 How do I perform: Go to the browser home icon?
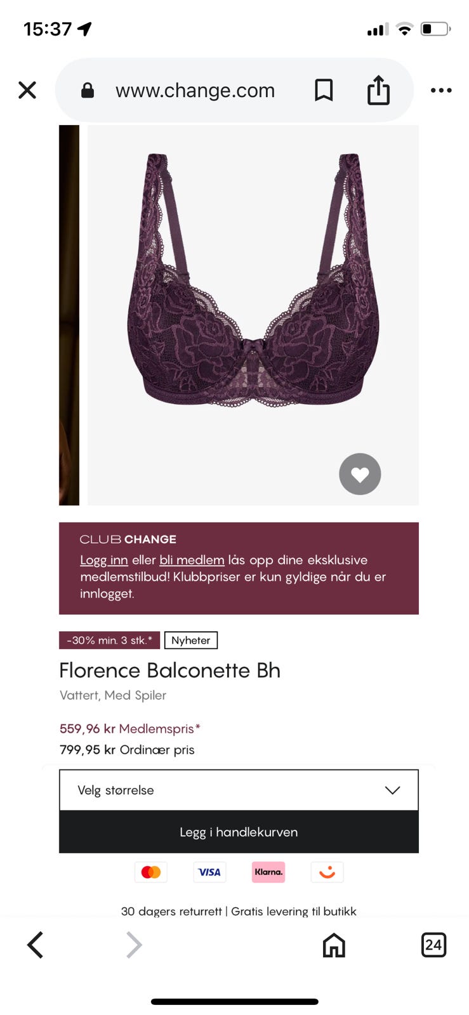pos(334,945)
